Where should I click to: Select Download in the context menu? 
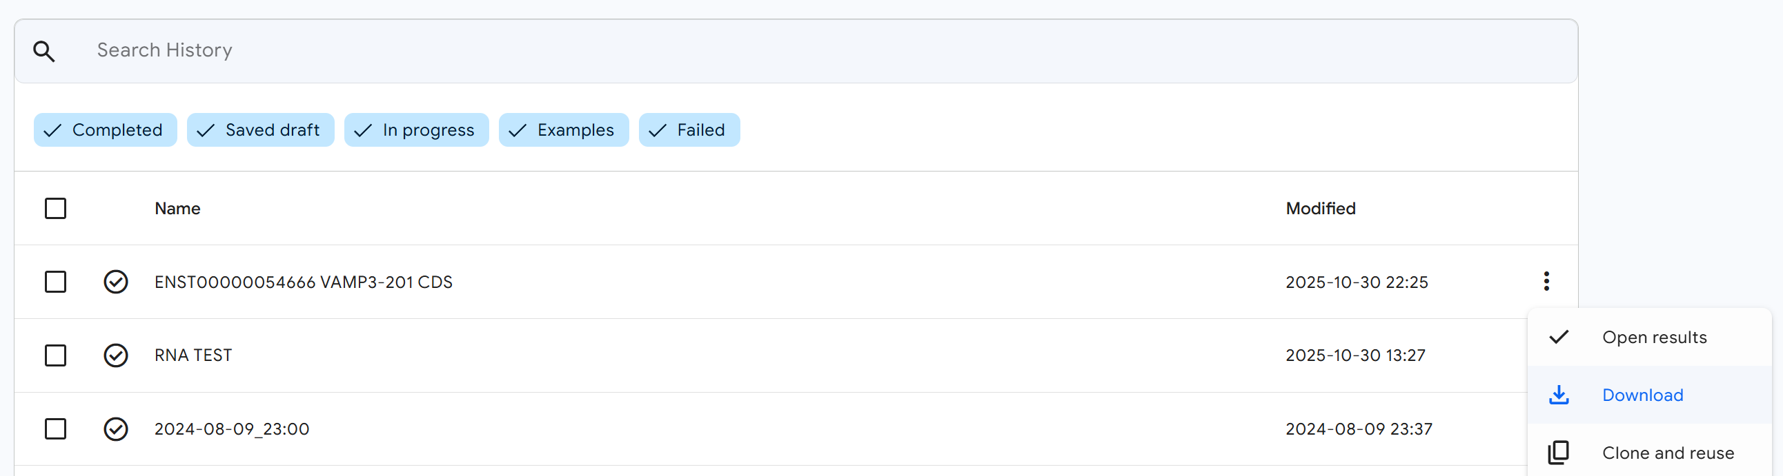1642,395
